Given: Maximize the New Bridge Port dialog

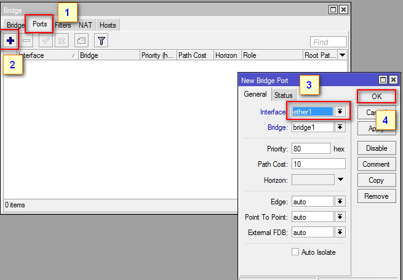Looking at the screenshot, I should point(383,80).
